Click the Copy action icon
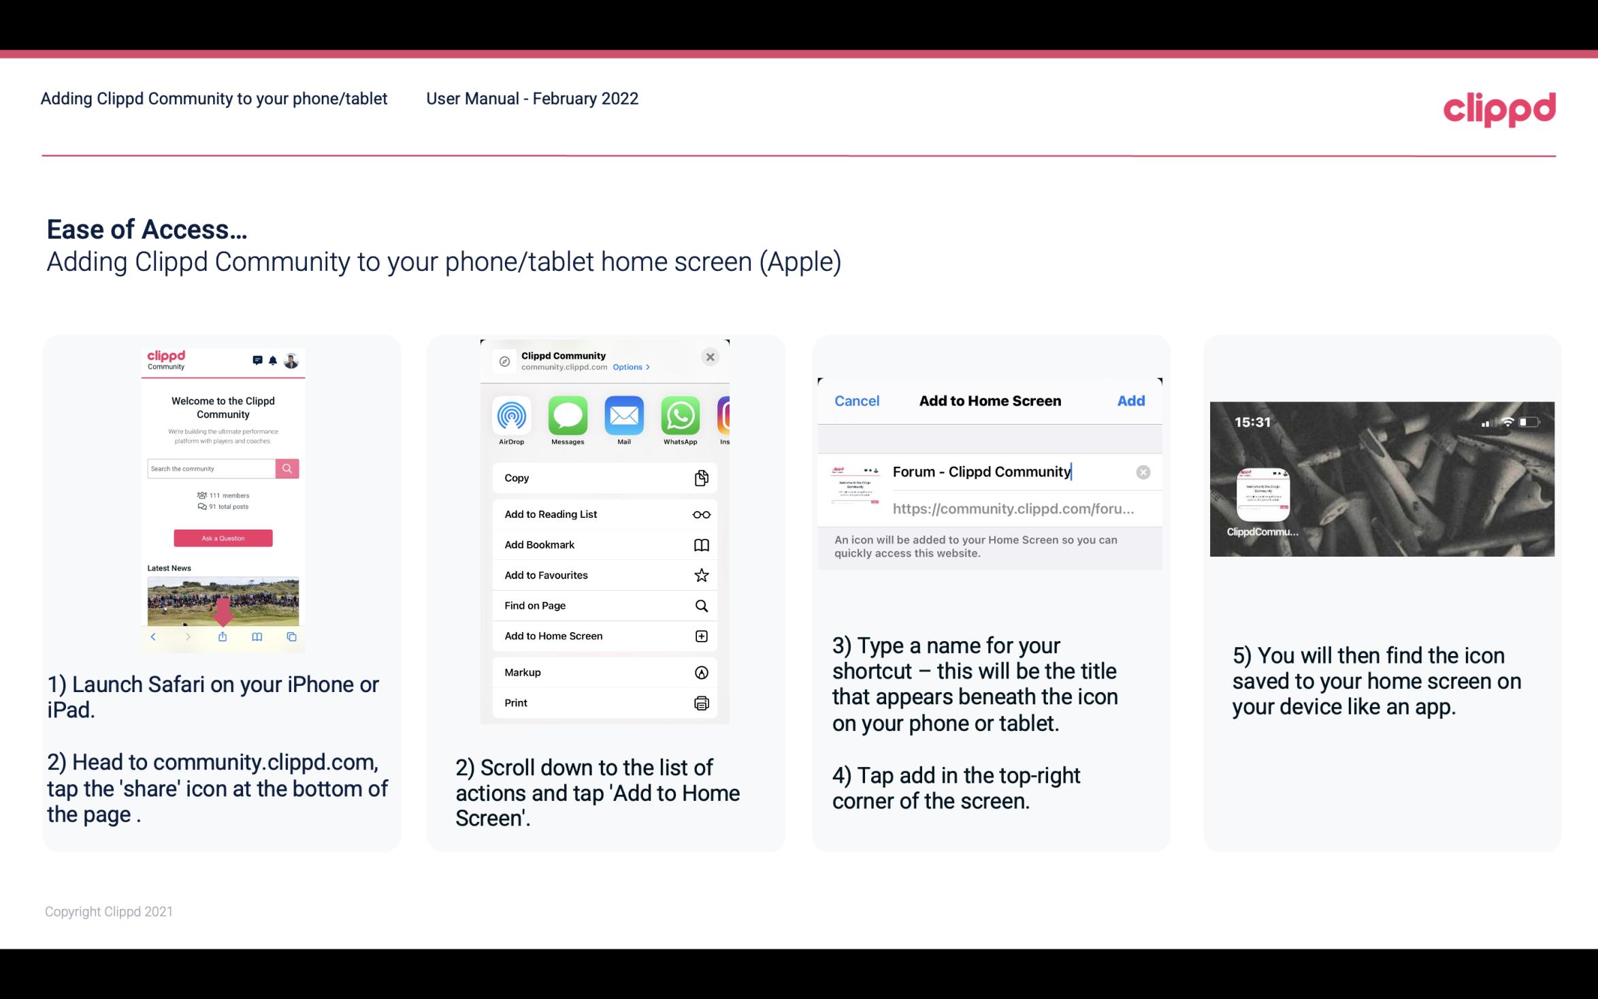The width and height of the screenshot is (1598, 999). (x=700, y=478)
